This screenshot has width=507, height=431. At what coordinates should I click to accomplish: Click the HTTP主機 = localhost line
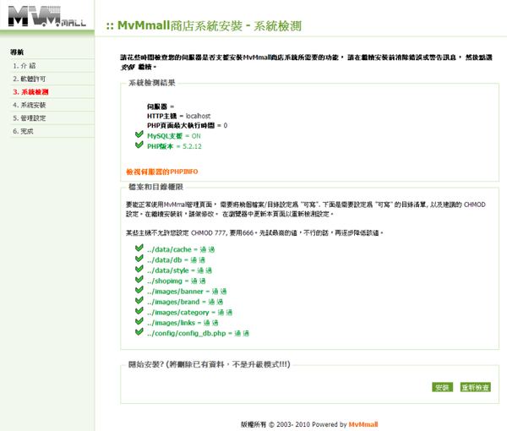click(x=179, y=116)
